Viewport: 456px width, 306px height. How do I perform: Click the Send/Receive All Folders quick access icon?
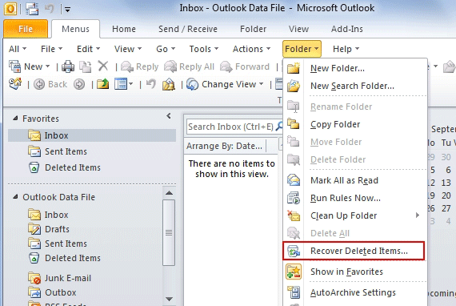coord(32,9)
